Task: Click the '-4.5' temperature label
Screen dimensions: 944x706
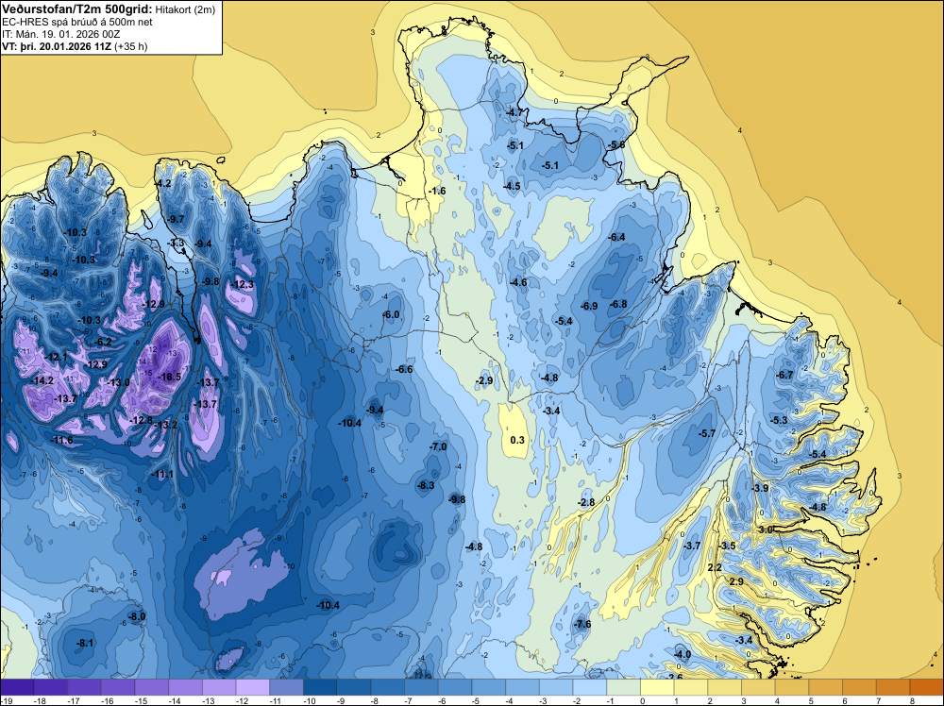Action: 512,186
